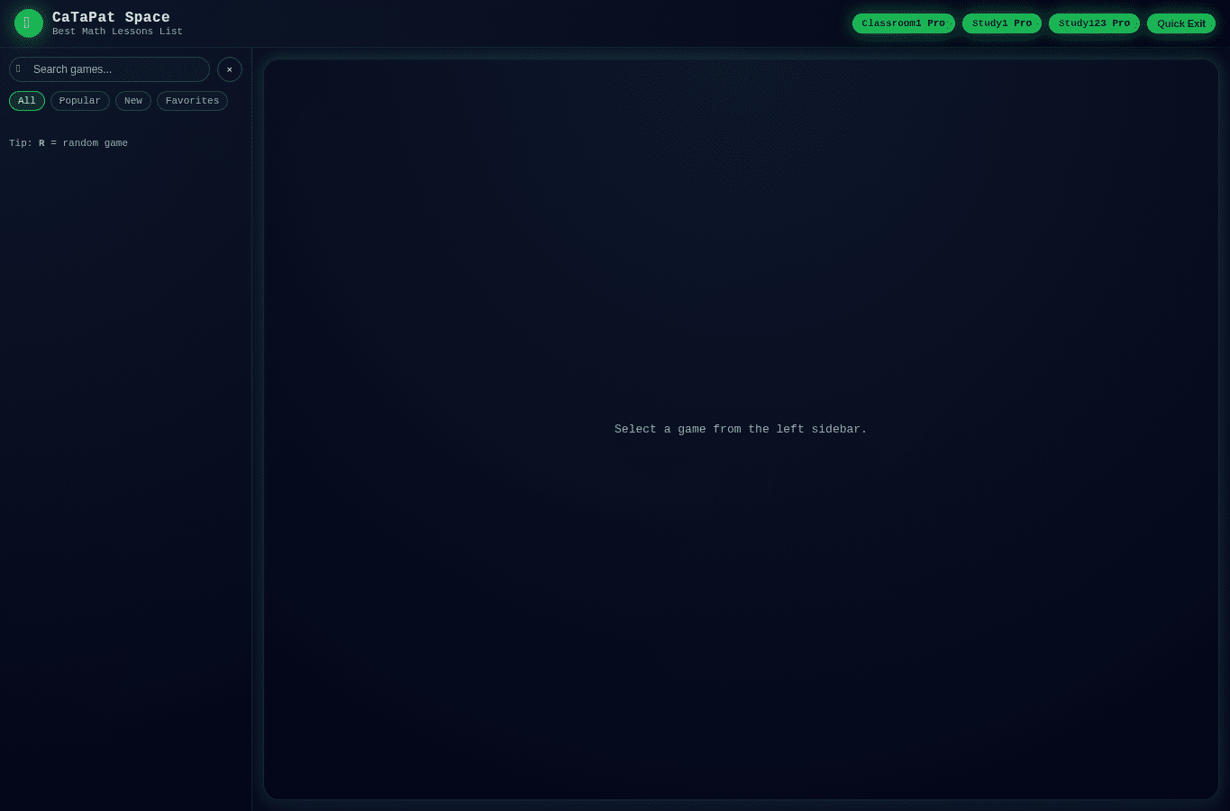Switch to the New filter chip
1230x811 pixels.
point(133,101)
